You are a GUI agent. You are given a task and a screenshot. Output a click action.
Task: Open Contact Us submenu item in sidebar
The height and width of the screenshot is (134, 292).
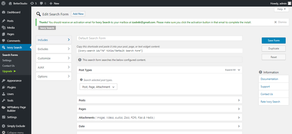pyautogui.click(x=8, y=66)
